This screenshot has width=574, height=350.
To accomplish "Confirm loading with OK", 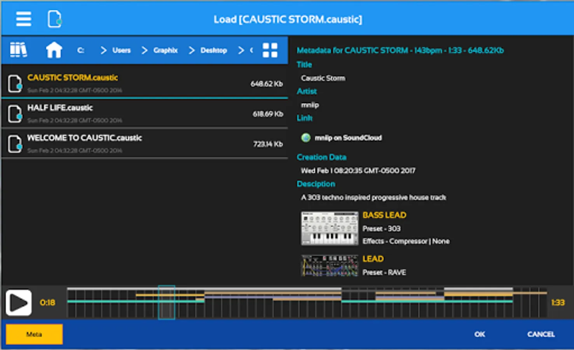I will click(x=480, y=334).
